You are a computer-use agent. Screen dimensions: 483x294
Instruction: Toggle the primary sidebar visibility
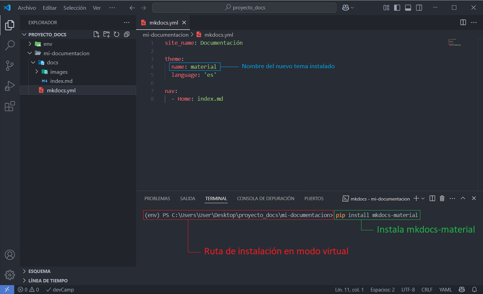click(397, 8)
